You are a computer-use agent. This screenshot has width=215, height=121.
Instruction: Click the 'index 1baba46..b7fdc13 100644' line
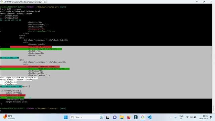[16, 13]
